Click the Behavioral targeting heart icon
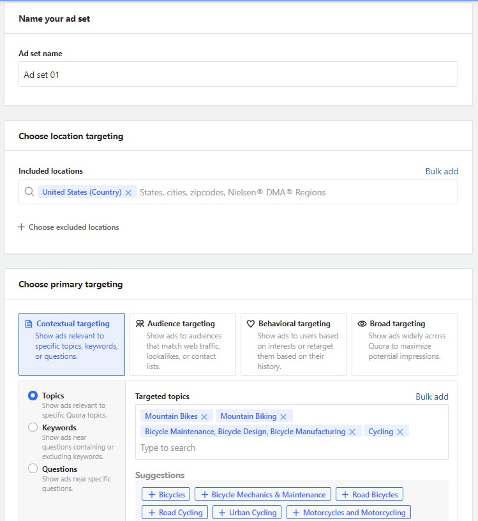 251,324
